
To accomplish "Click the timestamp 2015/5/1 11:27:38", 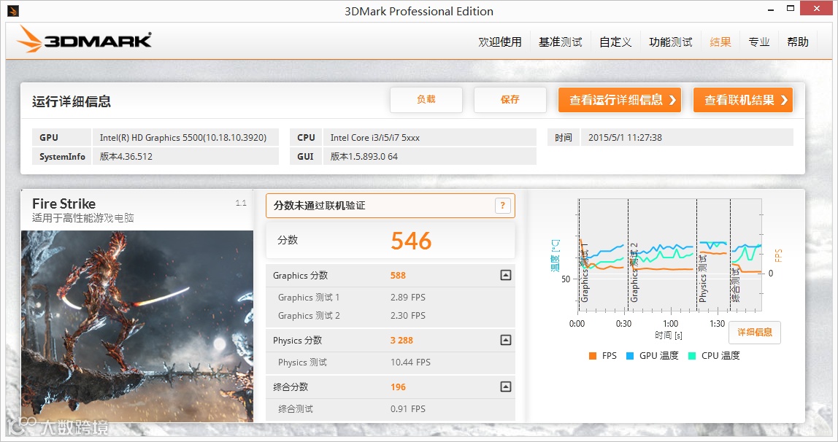I will click(x=687, y=137).
